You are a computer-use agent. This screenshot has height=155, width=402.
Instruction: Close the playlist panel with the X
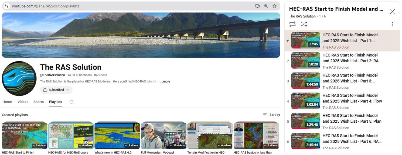pos(392,12)
